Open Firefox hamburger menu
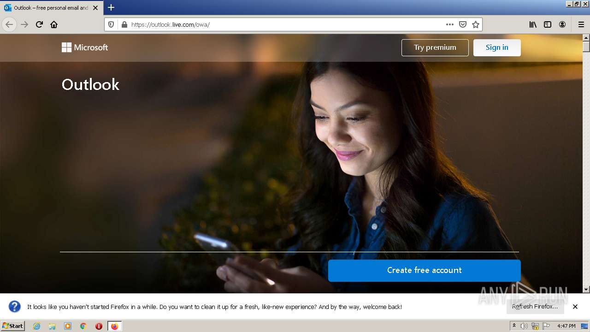This screenshot has height=332, width=590. tap(581, 24)
